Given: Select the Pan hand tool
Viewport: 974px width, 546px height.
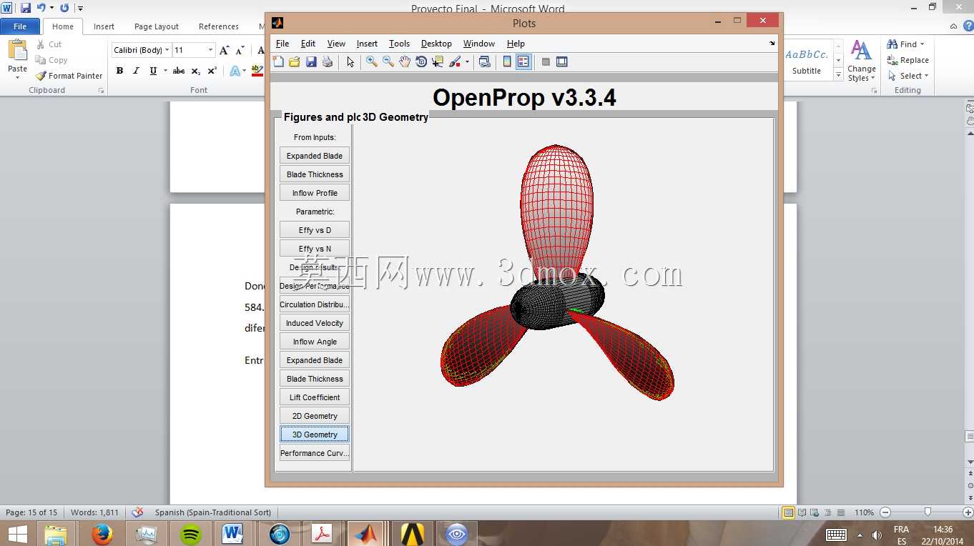Looking at the screenshot, I should [405, 62].
